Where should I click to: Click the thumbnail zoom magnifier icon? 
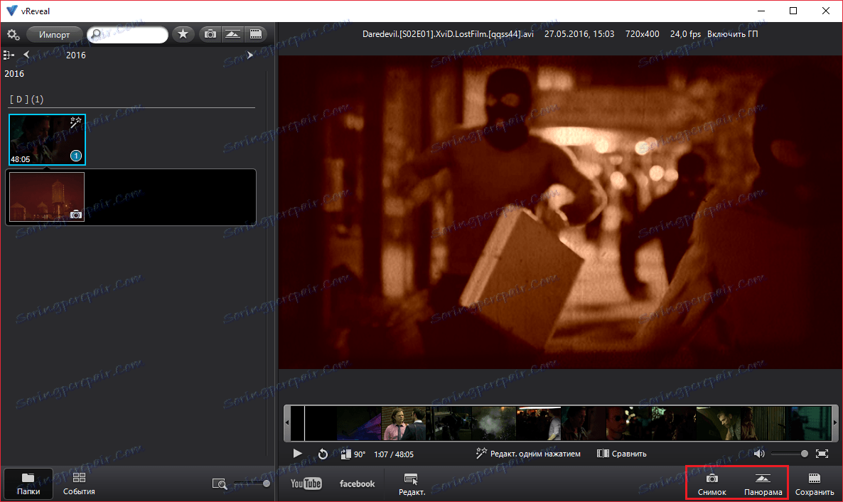[220, 484]
